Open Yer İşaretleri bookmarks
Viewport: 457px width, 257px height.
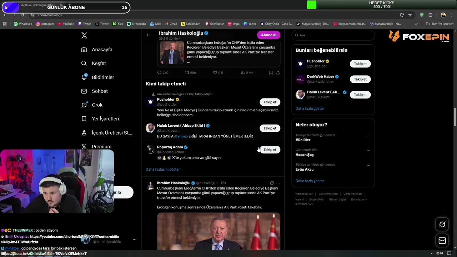pos(100,119)
